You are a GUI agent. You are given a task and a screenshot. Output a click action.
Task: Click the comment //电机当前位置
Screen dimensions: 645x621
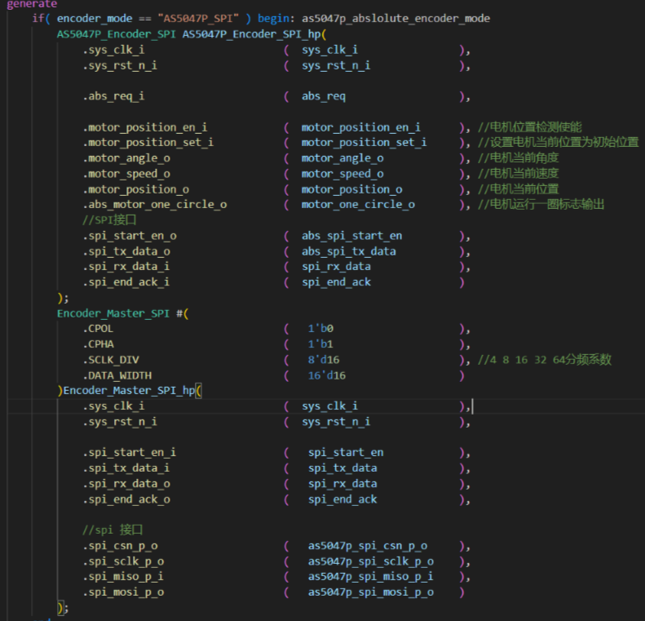pos(519,189)
